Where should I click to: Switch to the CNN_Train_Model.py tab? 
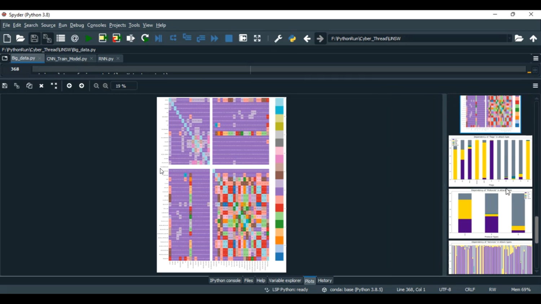tap(67, 58)
